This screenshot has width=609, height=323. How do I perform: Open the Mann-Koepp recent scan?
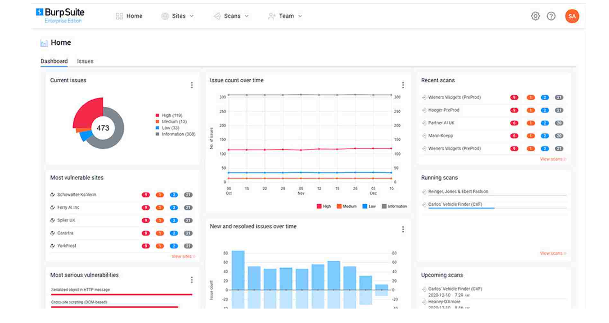[441, 136]
